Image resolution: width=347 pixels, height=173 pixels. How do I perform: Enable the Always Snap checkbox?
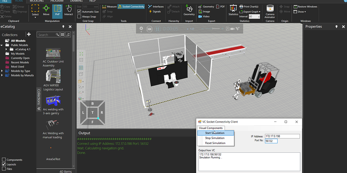coord(79,16)
